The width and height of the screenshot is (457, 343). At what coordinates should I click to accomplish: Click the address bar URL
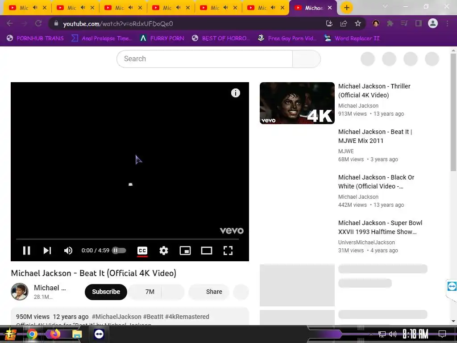(118, 24)
